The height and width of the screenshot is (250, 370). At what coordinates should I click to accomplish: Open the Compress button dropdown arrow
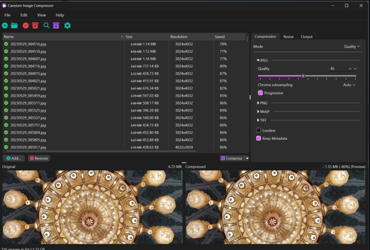tap(247, 158)
